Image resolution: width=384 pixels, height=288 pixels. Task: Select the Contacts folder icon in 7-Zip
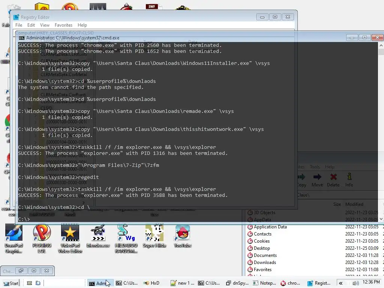click(250, 234)
